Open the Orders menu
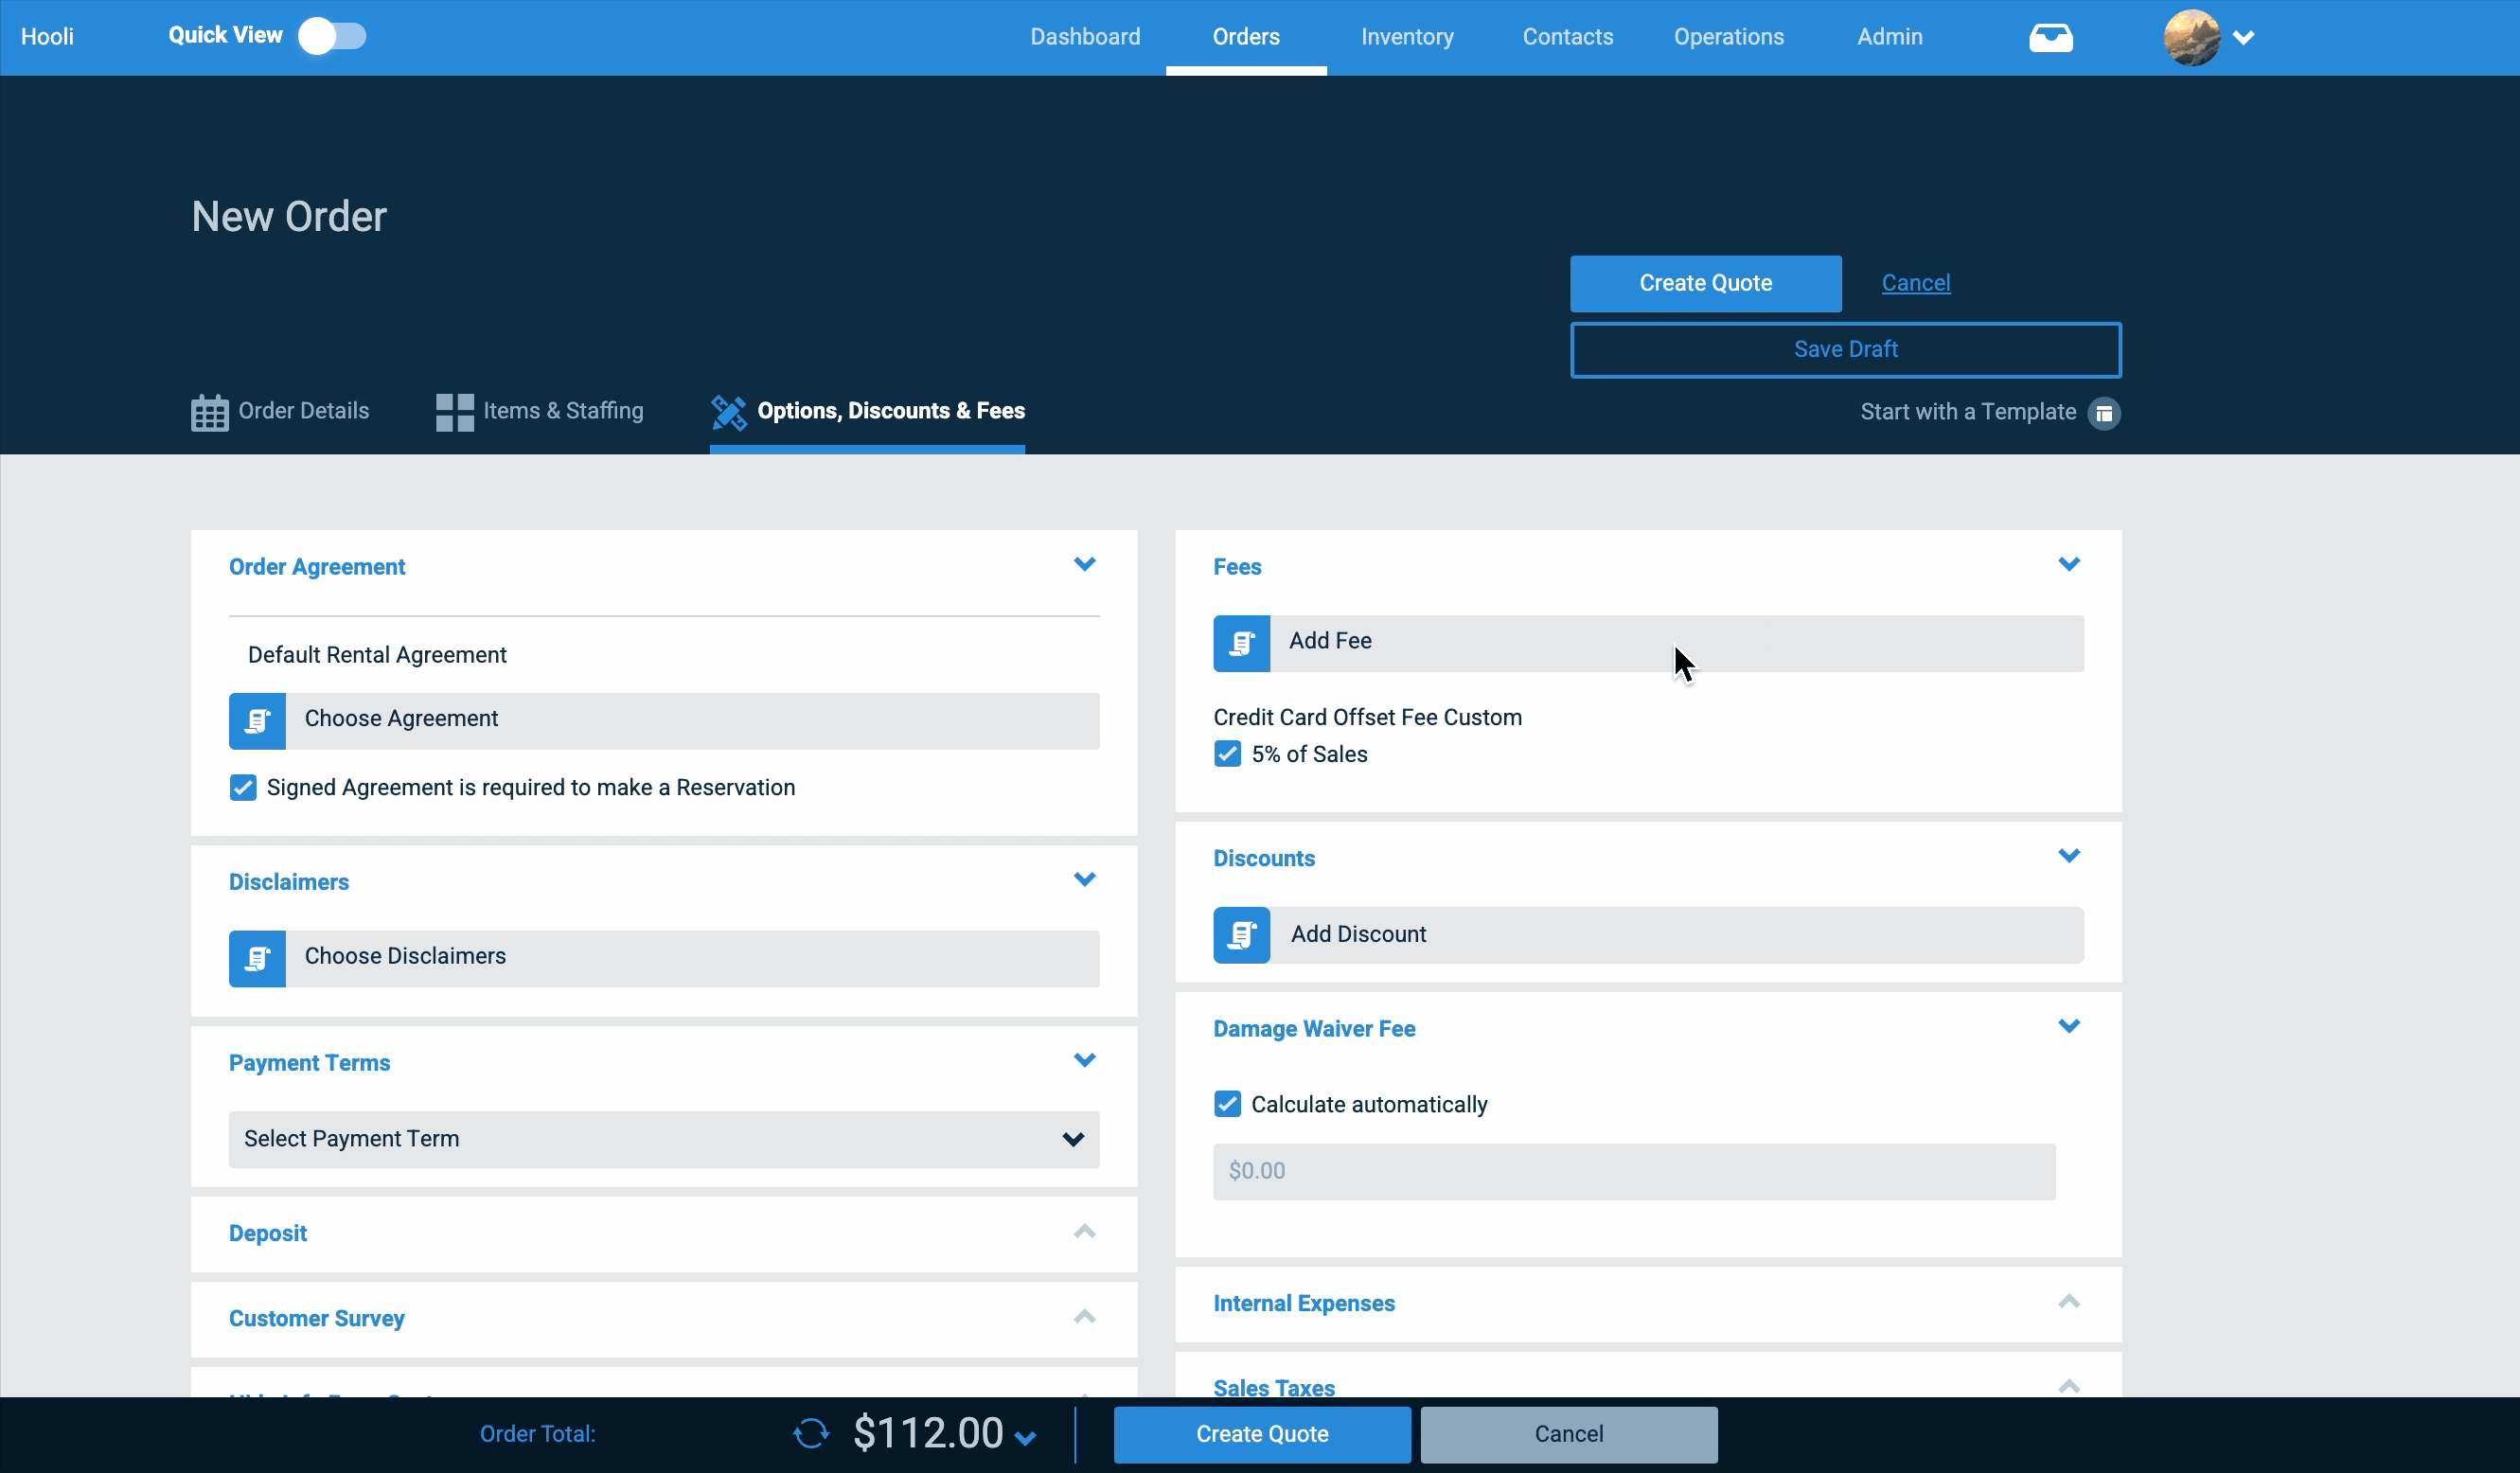2520x1473 pixels. (x=1246, y=37)
